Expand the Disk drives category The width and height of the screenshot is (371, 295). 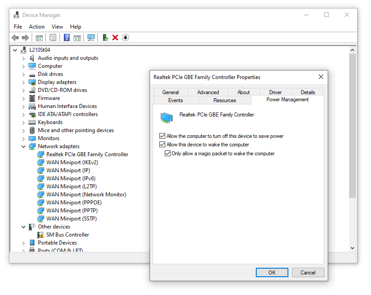coord(24,74)
